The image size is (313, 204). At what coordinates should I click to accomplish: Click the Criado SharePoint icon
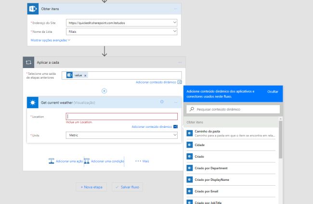pyautogui.click(x=190, y=156)
